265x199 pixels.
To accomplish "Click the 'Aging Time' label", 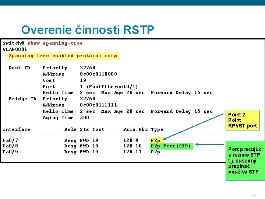I will click(58, 118).
